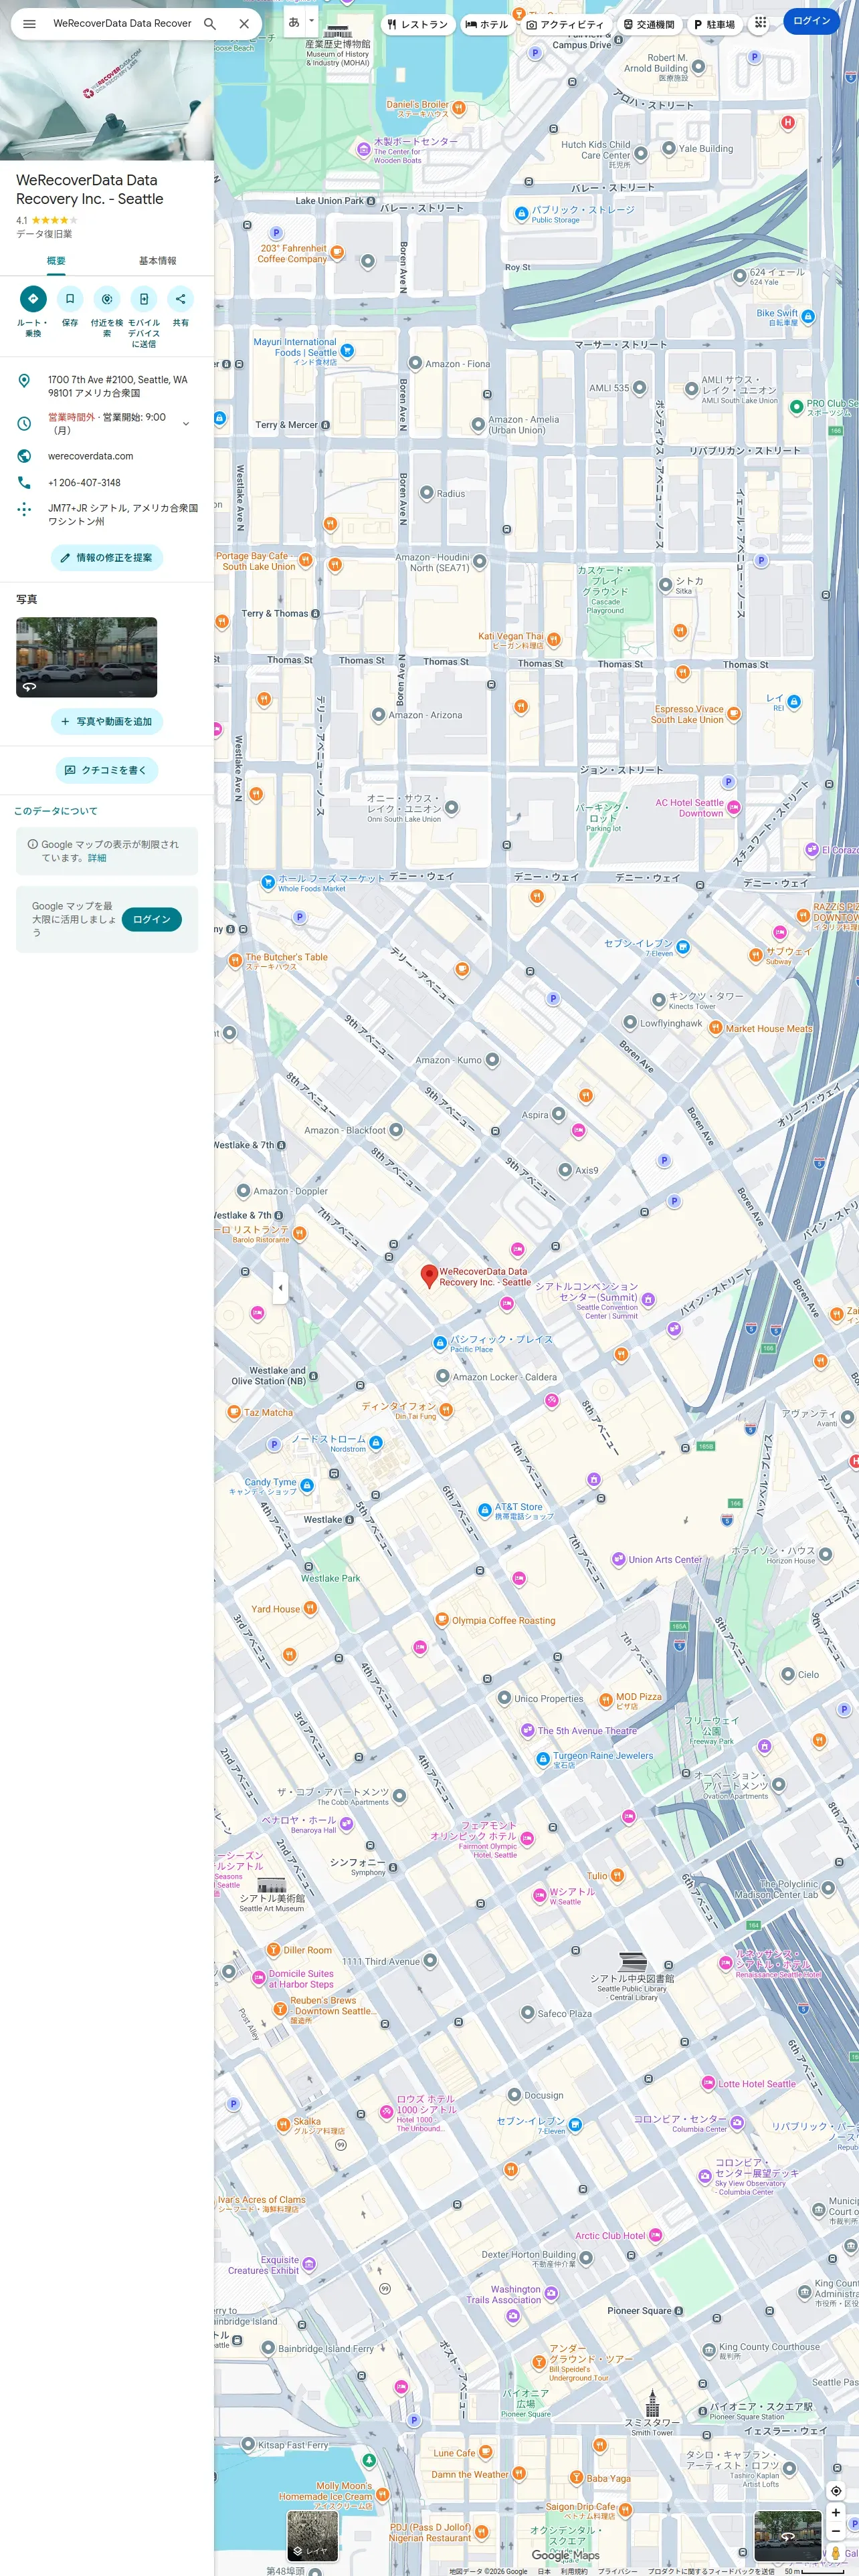Click the モバイルデバイスに送信 icon

[144, 298]
